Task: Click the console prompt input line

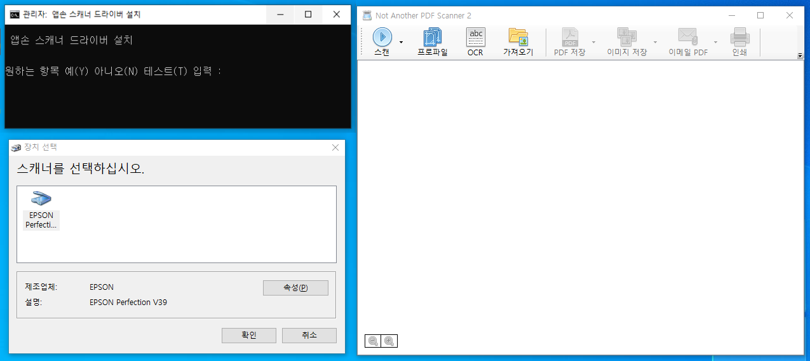Action: 113,71
